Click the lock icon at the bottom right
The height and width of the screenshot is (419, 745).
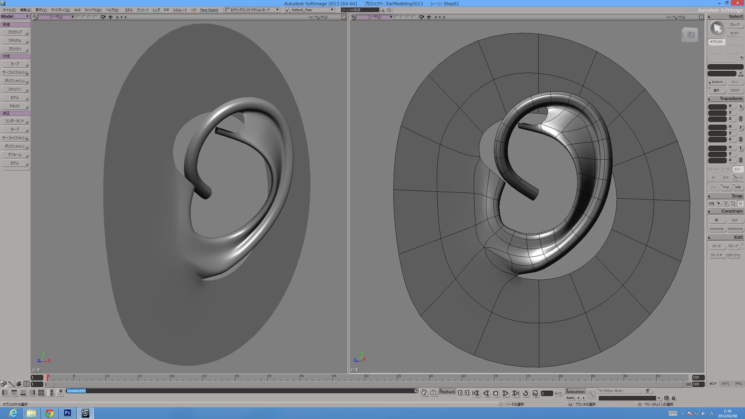(674, 398)
